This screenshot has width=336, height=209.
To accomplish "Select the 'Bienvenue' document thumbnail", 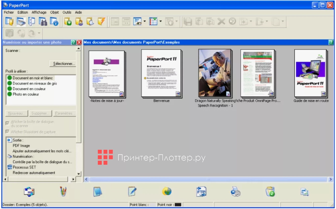I will (x=161, y=73).
